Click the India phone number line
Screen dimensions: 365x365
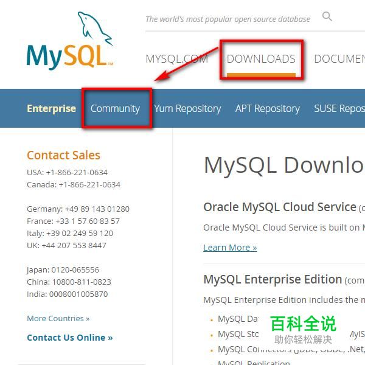(x=68, y=294)
